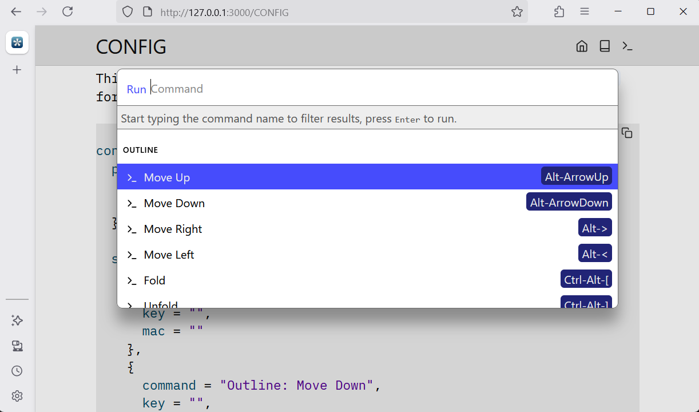
Task: Run the Move Up command
Action: pyautogui.click(x=367, y=177)
